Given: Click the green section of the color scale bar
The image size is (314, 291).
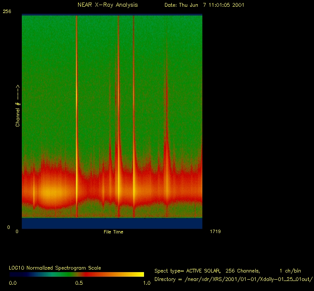Looking at the screenshot, I should click(46, 275).
